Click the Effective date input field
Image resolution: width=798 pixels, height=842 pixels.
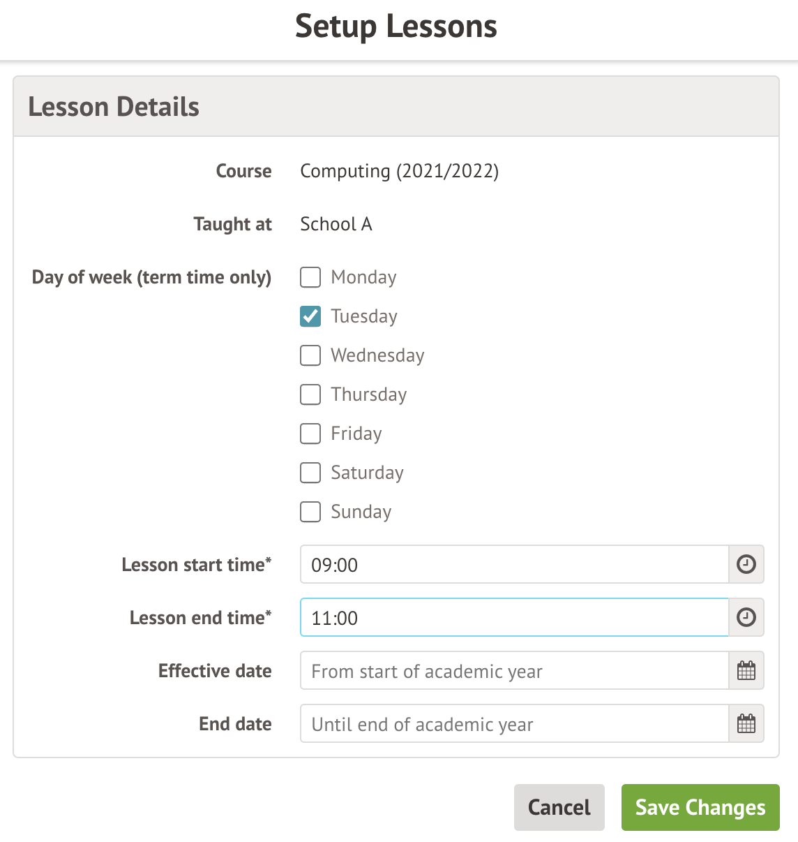[514, 670]
